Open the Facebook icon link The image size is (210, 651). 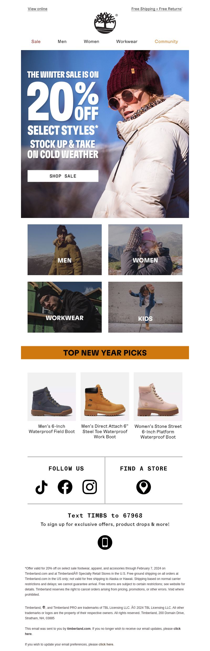tap(65, 487)
